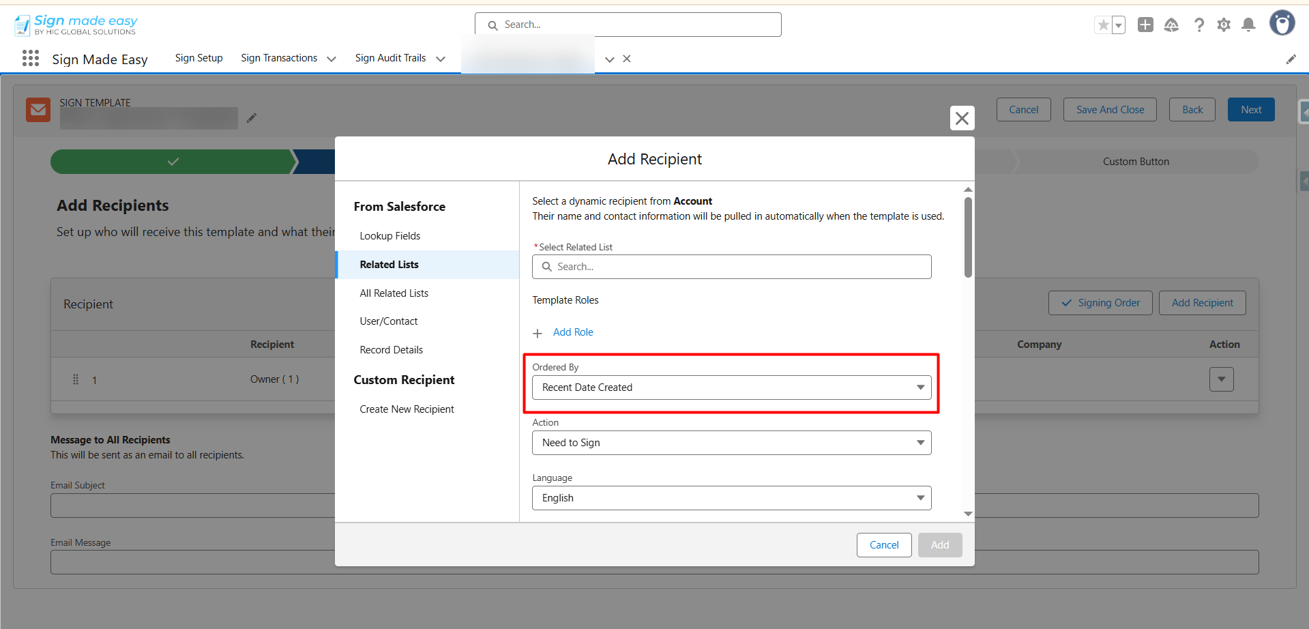1309x629 pixels.
Task: Open the notifications bell
Action: (1248, 25)
